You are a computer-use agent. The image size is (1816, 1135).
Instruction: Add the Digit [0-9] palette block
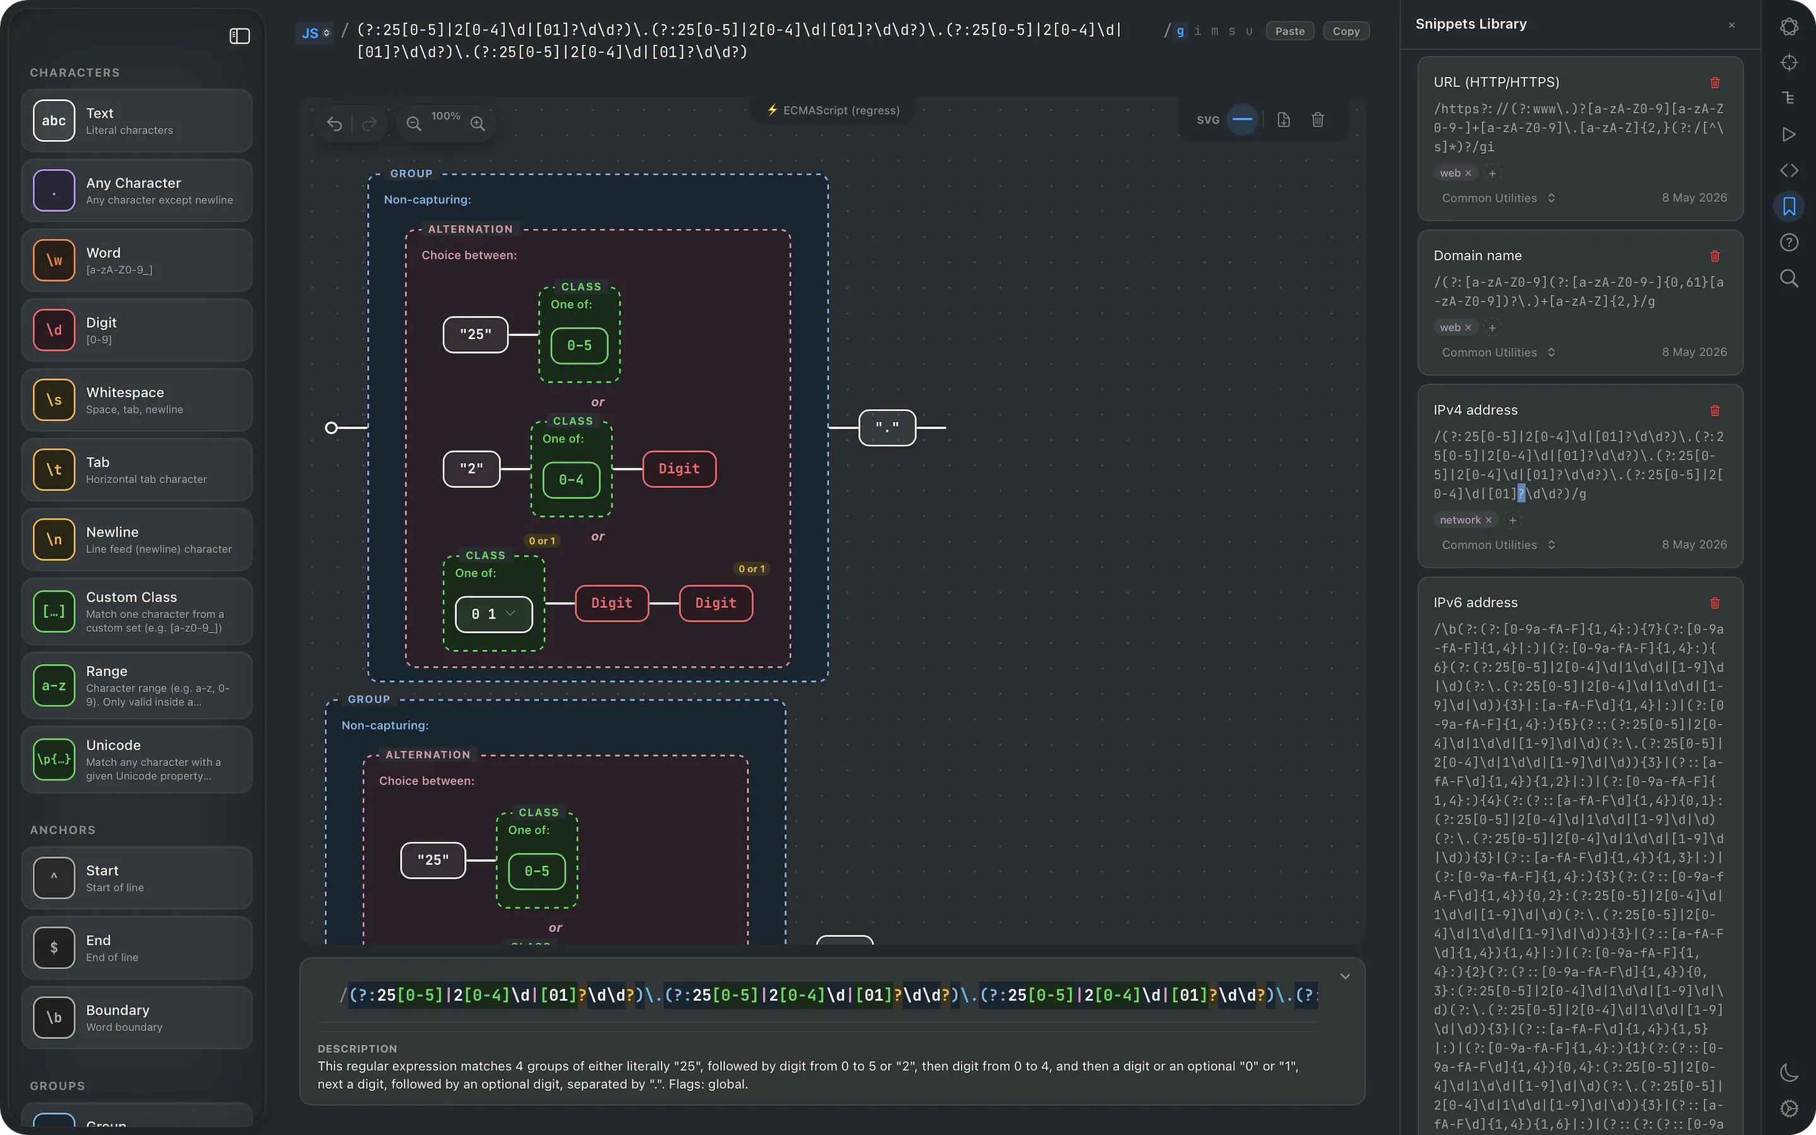point(137,330)
